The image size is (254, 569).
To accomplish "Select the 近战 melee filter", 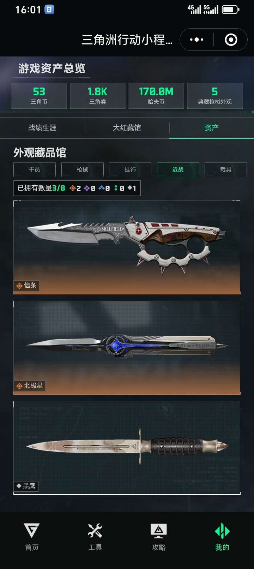I will (x=178, y=169).
